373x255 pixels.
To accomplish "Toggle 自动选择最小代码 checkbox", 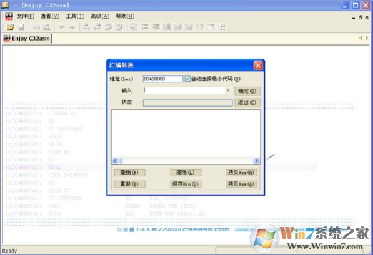I will tap(187, 79).
